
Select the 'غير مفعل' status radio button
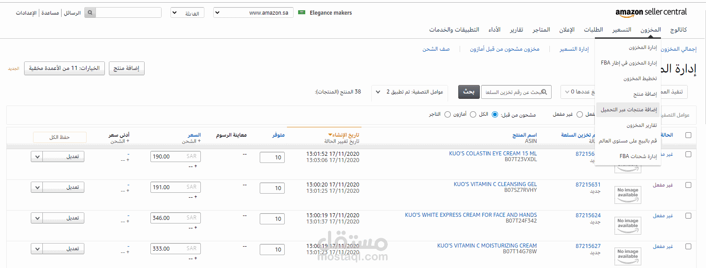pyautogui.click(x=580, y=114)
